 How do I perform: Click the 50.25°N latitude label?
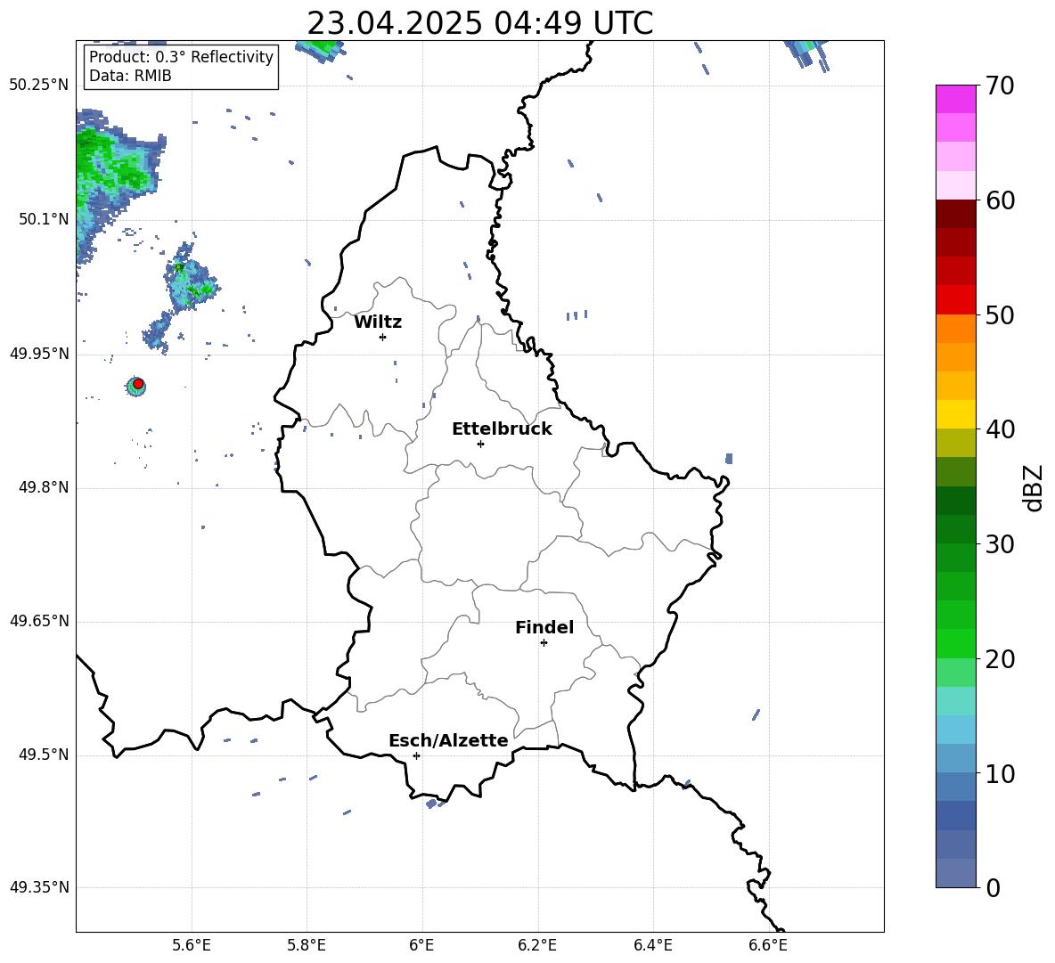pos(39,86)
